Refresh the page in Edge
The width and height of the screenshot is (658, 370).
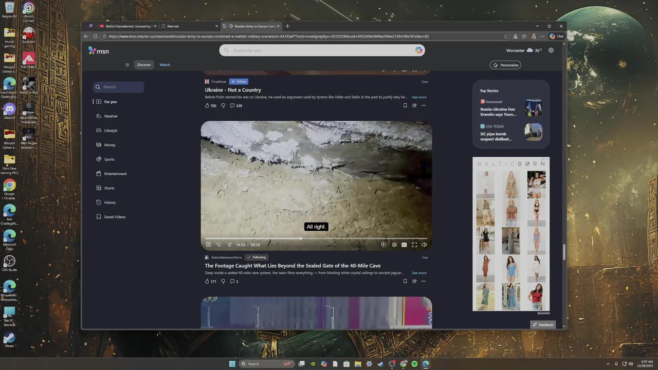95,36
